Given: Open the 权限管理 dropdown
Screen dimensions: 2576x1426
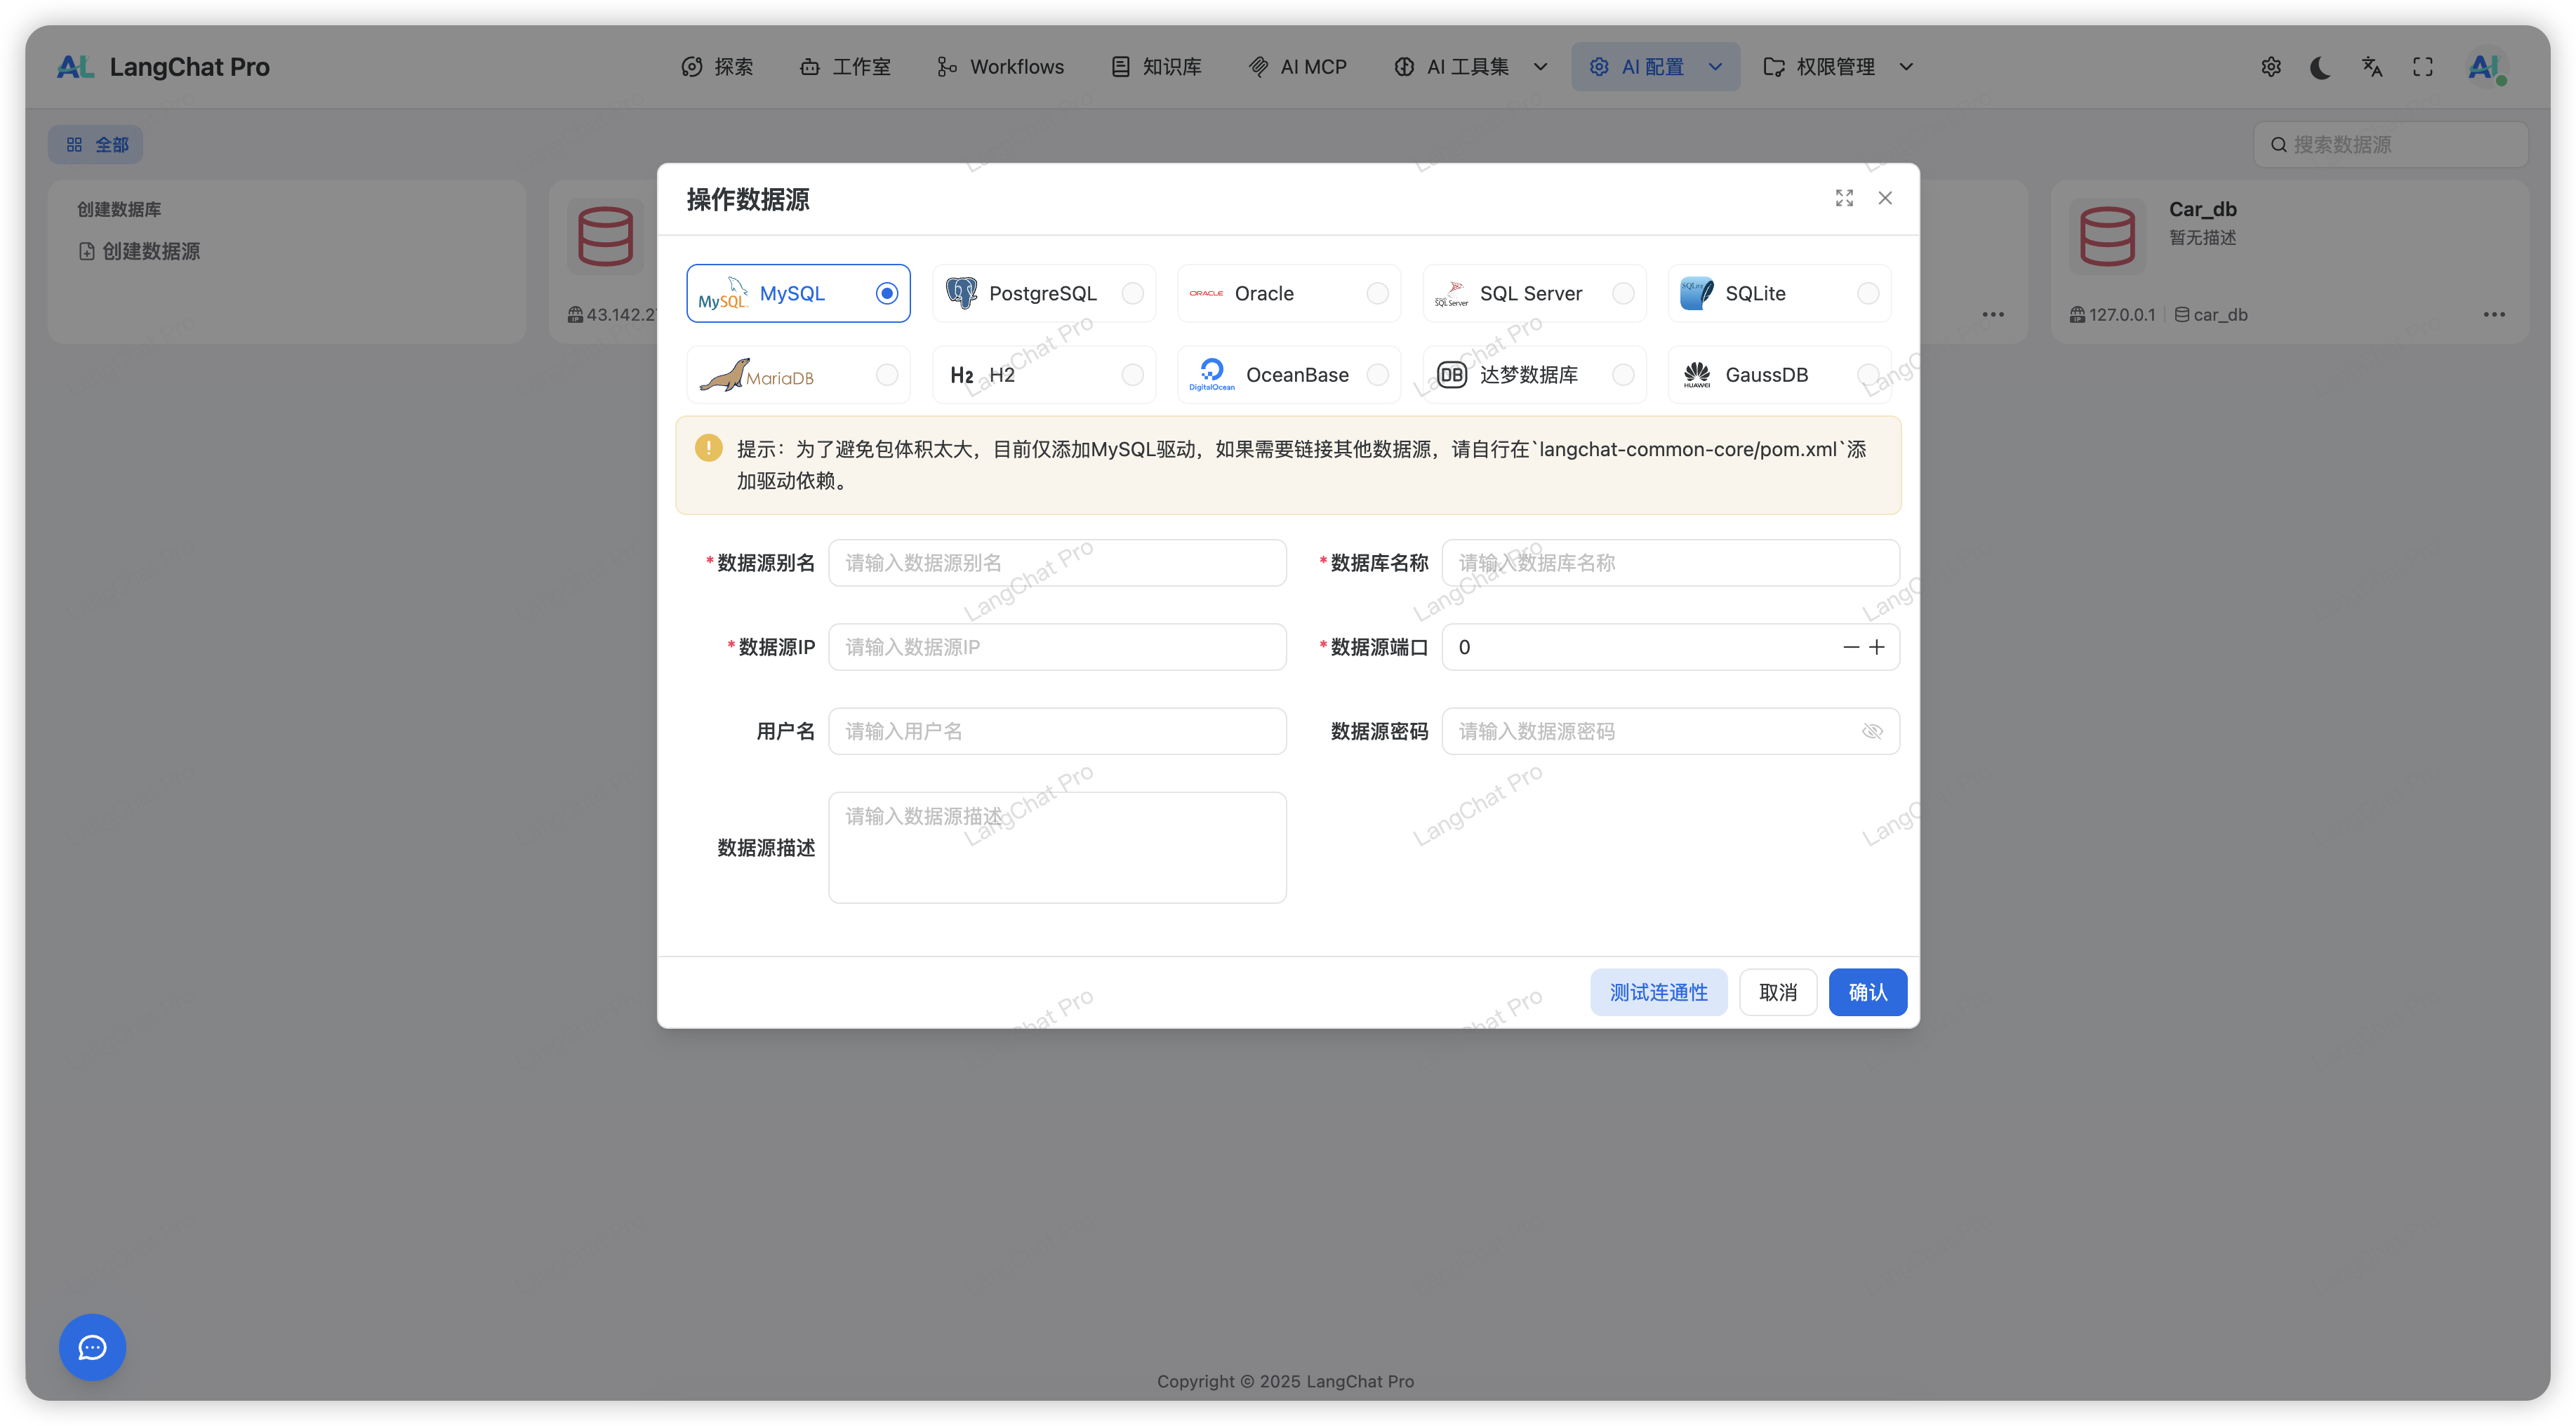Looking at the screenshot, I should click(1906, 66).
